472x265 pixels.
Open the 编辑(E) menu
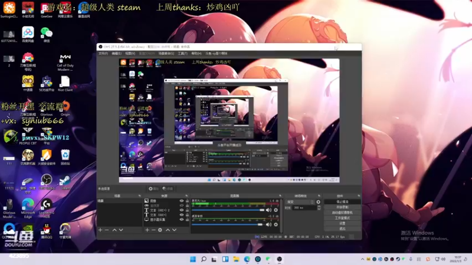coord(116,54)
